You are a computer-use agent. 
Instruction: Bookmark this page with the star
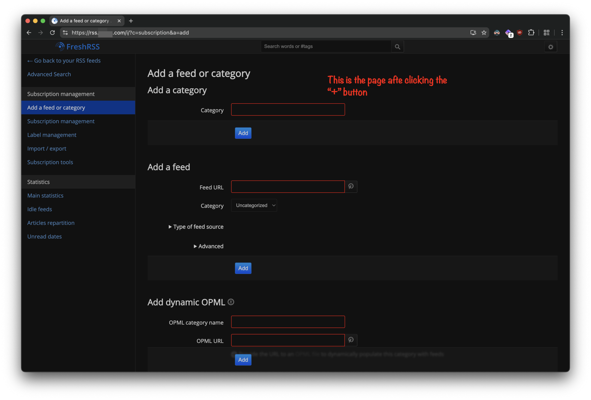click(484, 33)
